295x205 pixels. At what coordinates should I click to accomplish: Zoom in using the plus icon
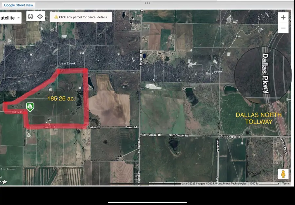[x=283, y=17]
